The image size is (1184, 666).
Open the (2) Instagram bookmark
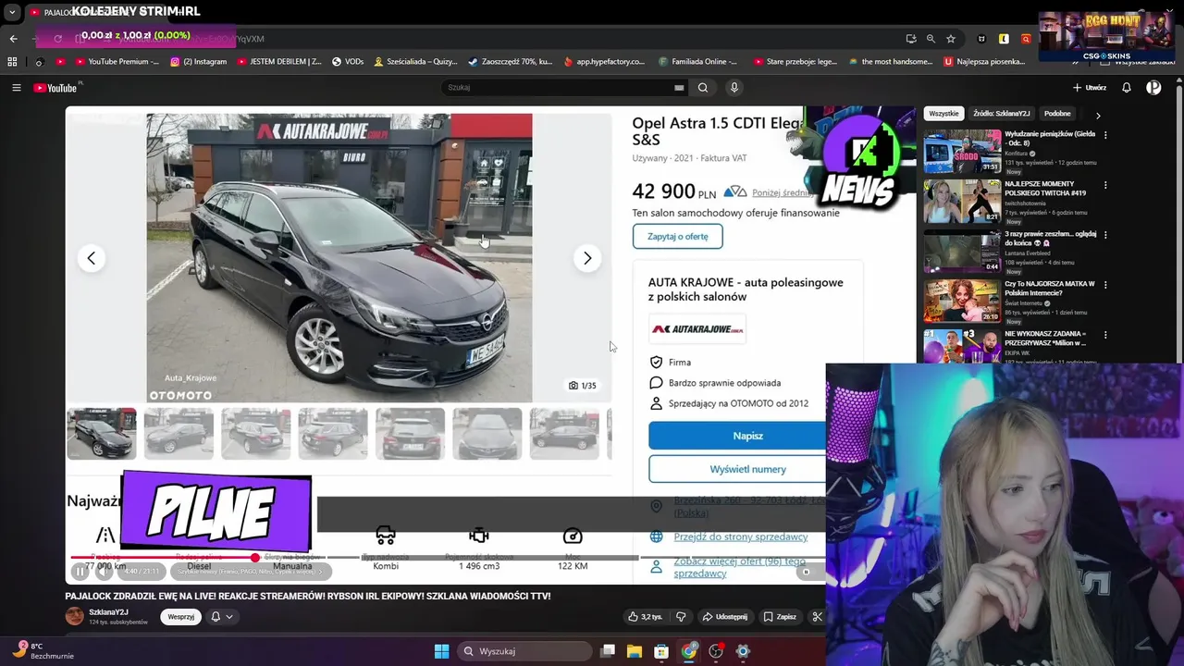[198, 62]
